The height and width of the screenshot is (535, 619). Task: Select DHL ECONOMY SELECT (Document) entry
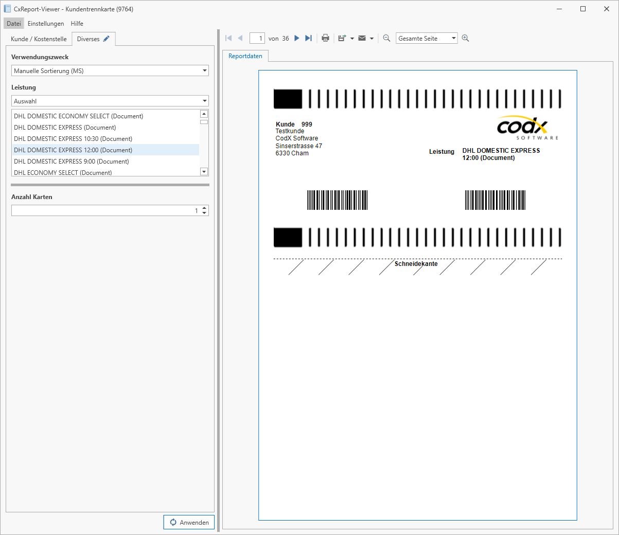pyautogui.click(x=105, y=172)
